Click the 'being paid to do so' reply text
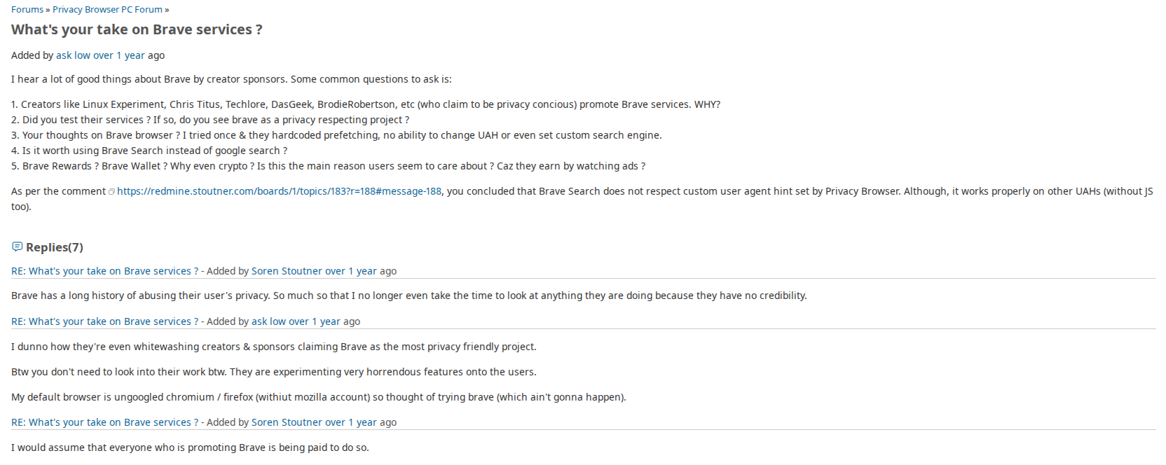Image resolution: width=1166 pixels, height=465 pixels. coord(190,447)
